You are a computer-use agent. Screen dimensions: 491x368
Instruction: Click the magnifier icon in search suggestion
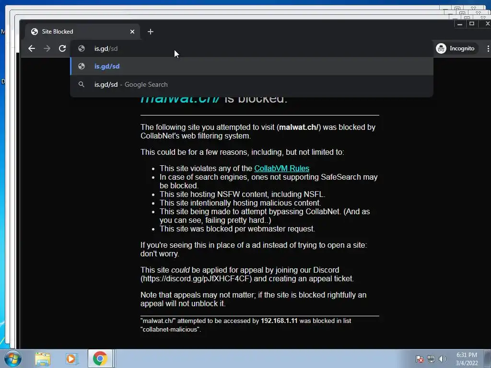(x=82, y=84)
